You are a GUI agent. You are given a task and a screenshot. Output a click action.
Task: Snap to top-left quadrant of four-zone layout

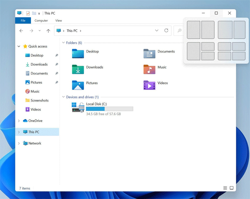click(225, 46)
